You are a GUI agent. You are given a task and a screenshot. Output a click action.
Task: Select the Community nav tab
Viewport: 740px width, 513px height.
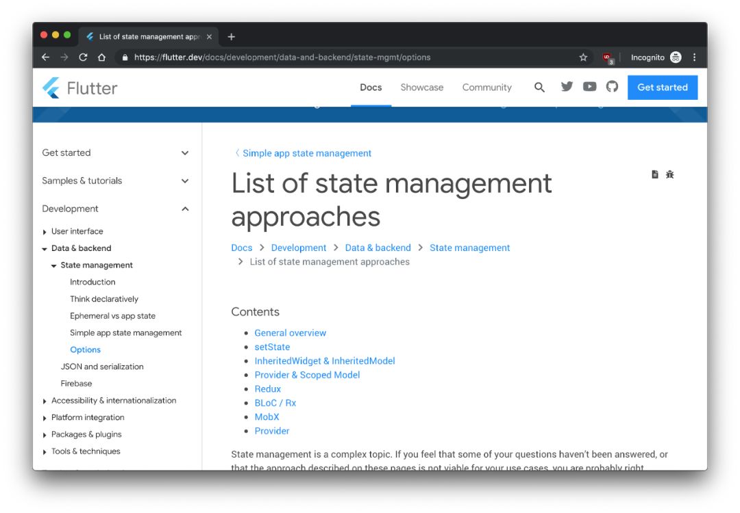(x=487, y=87)
